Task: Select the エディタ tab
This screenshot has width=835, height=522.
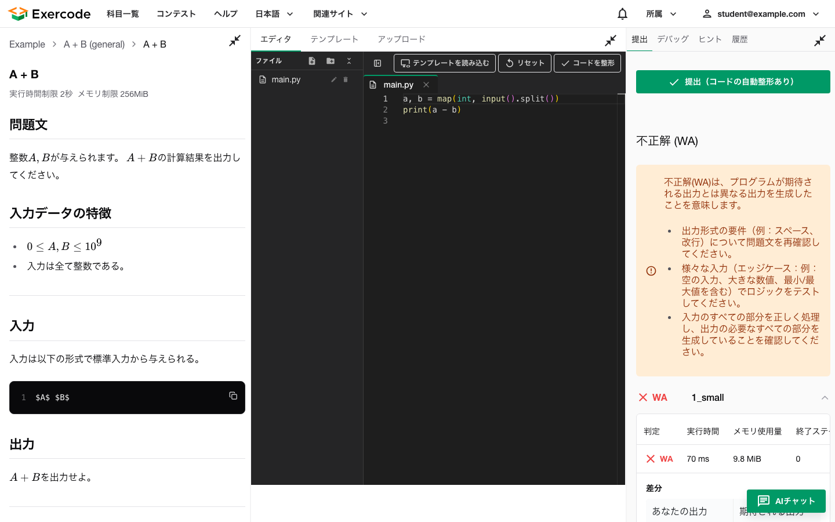Action: pyautogui.click(x=276, y=39)
